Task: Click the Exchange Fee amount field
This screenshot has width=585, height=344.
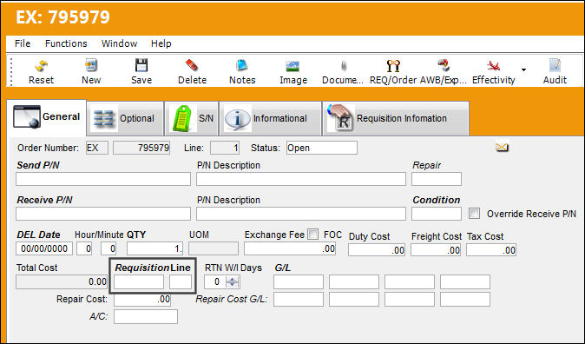Action: tap(290, 248)
